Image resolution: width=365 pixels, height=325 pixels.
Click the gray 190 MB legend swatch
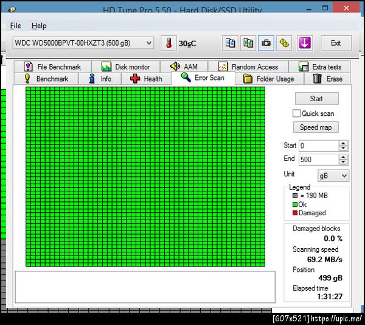click(295, 196)
